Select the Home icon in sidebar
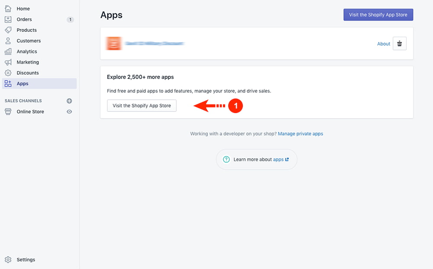This screenshot has height=269, width=433. (9, 8)
